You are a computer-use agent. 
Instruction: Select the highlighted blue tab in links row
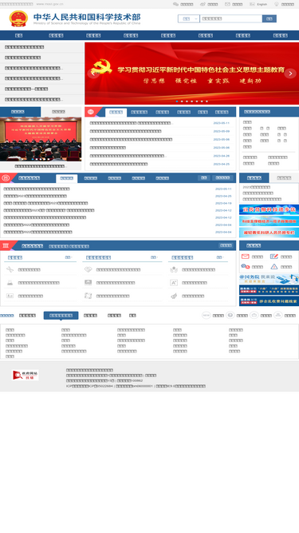(61, 316)
